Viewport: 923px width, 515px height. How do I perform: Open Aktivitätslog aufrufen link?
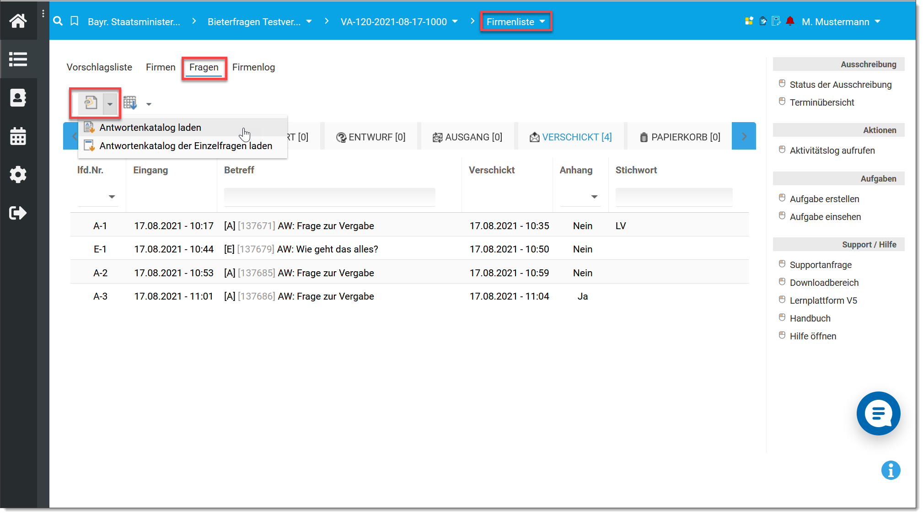point(832,150)
